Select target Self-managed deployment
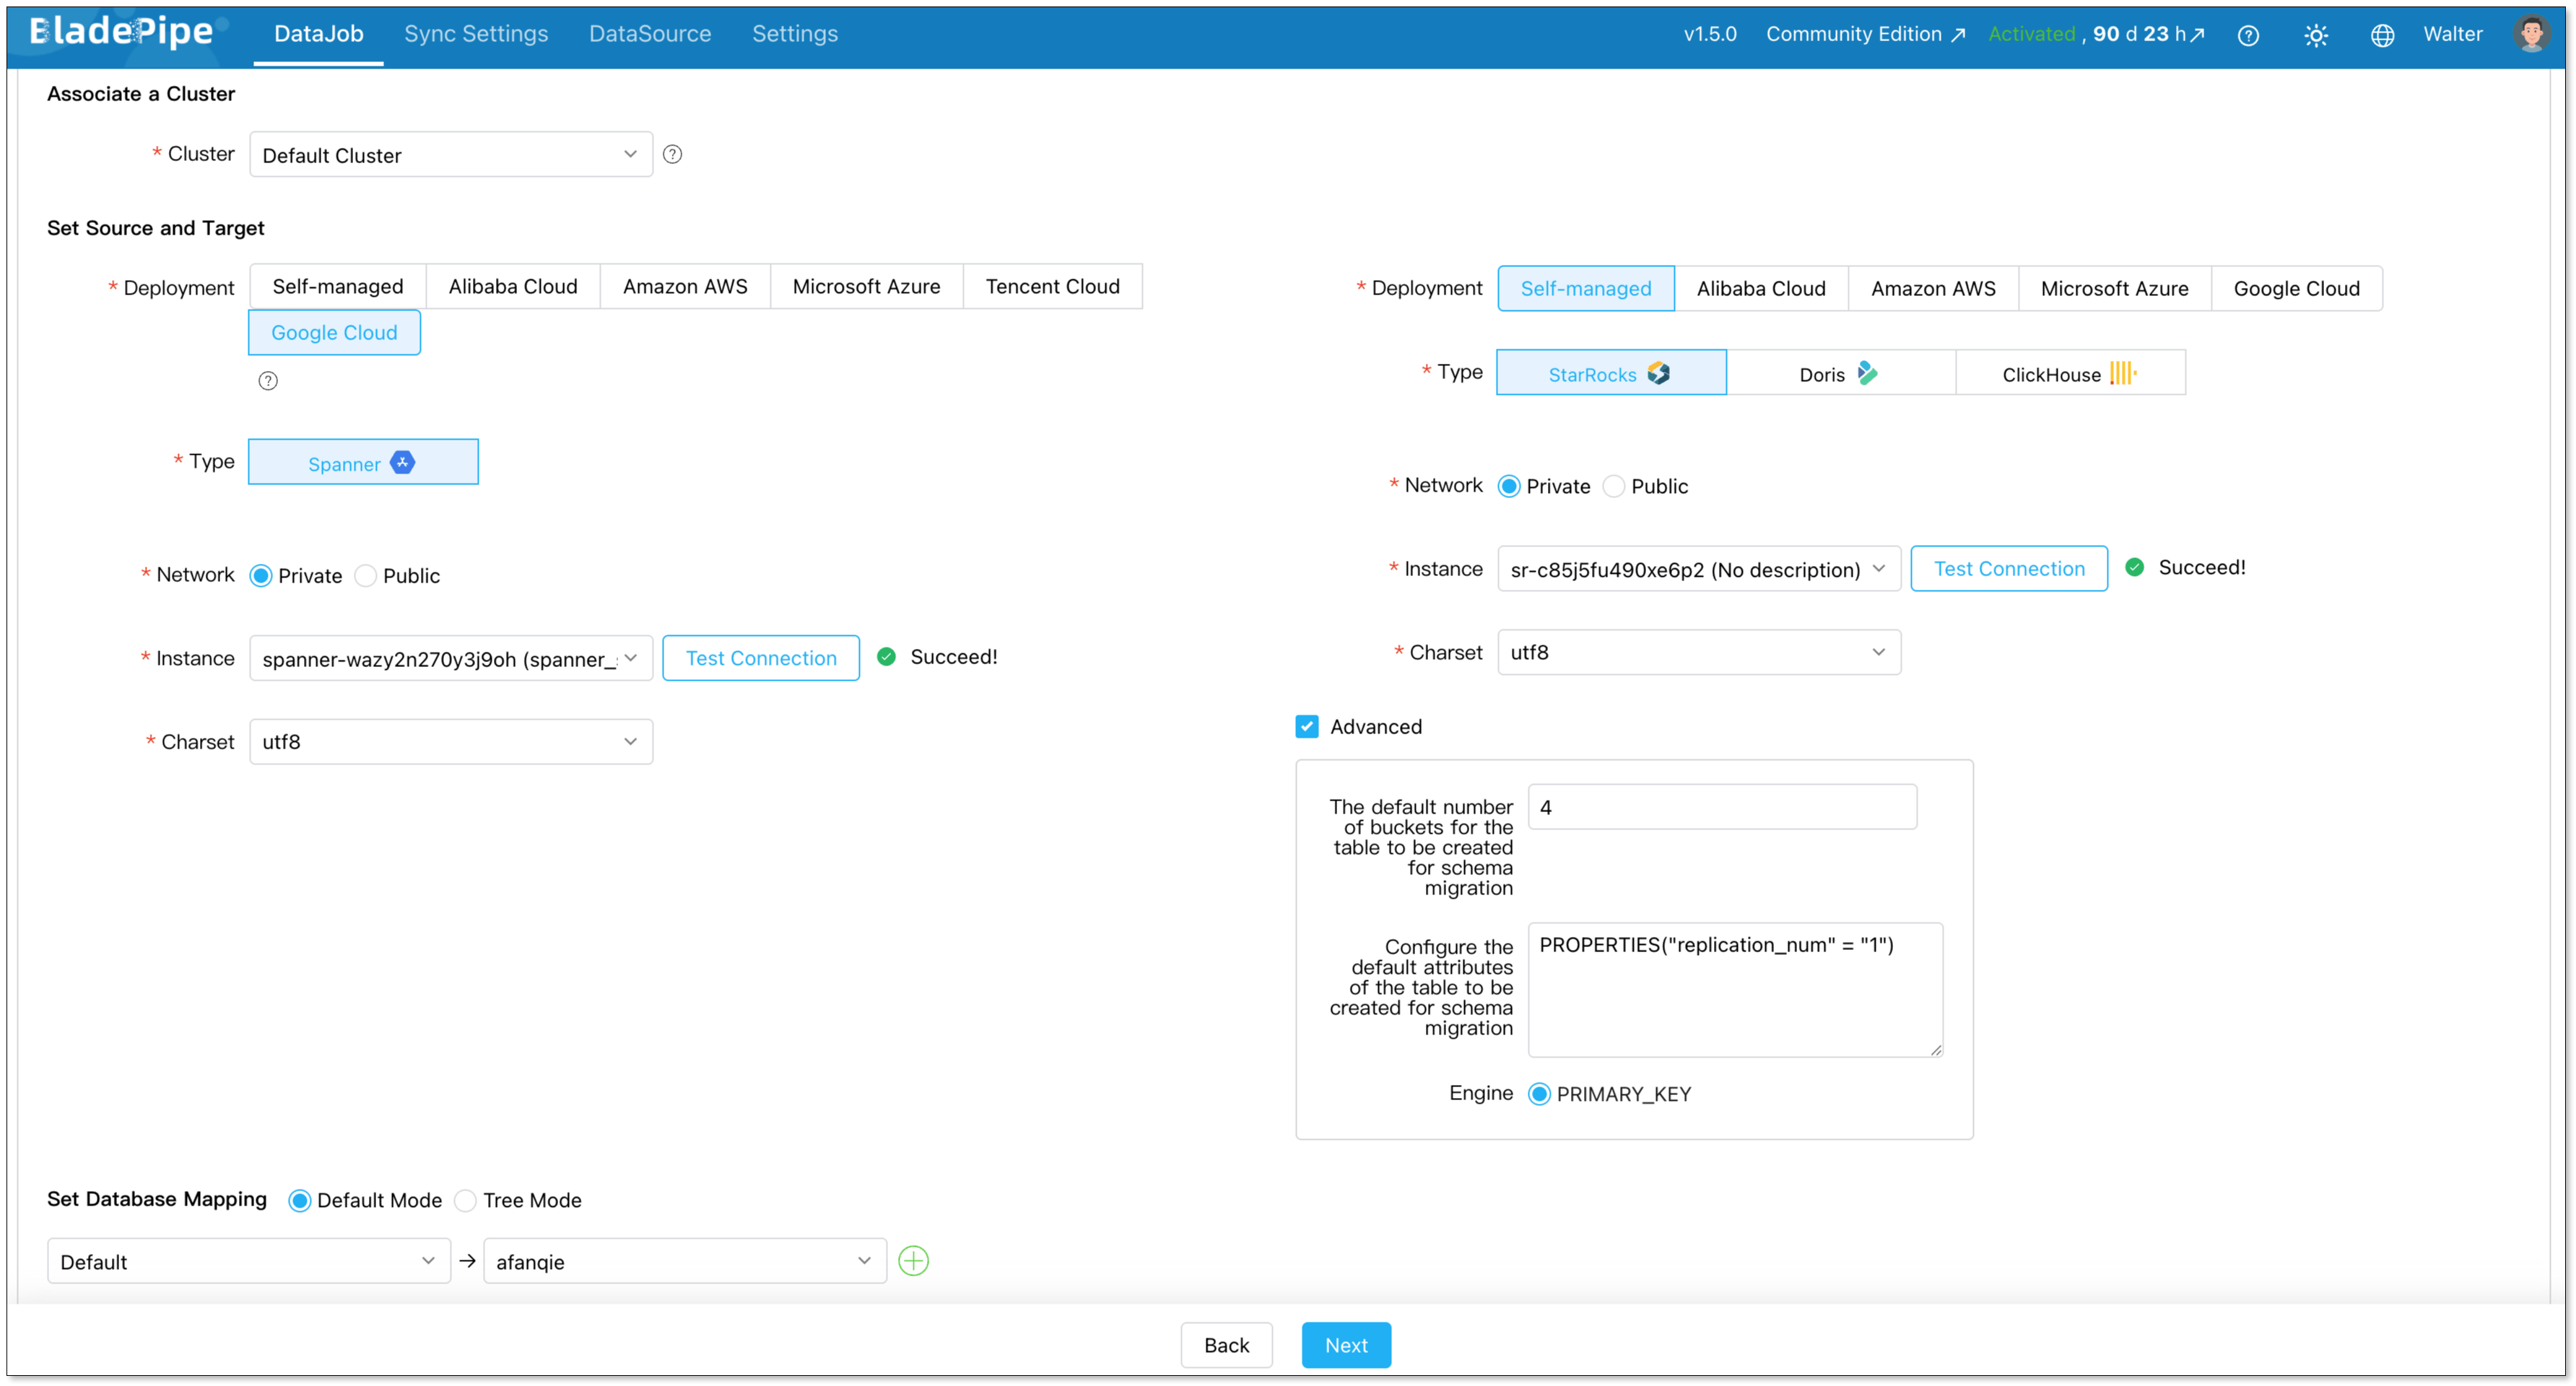 click(x=1585, y=288)
